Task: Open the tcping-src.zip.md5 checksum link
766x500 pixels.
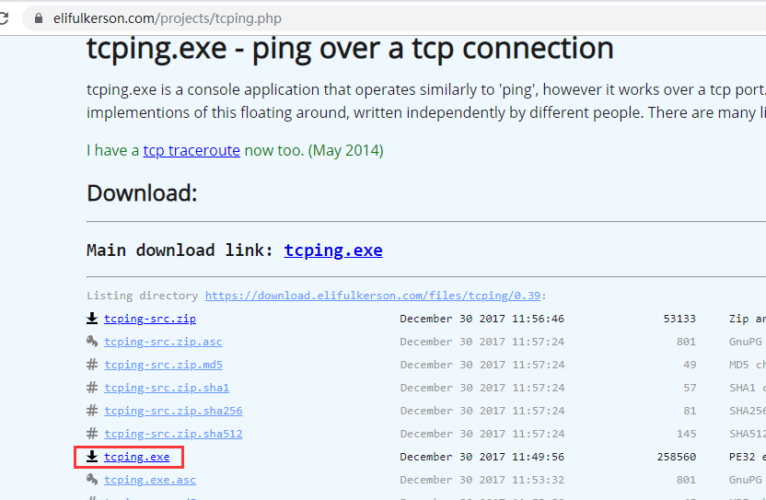Action: tap(163, 365)
